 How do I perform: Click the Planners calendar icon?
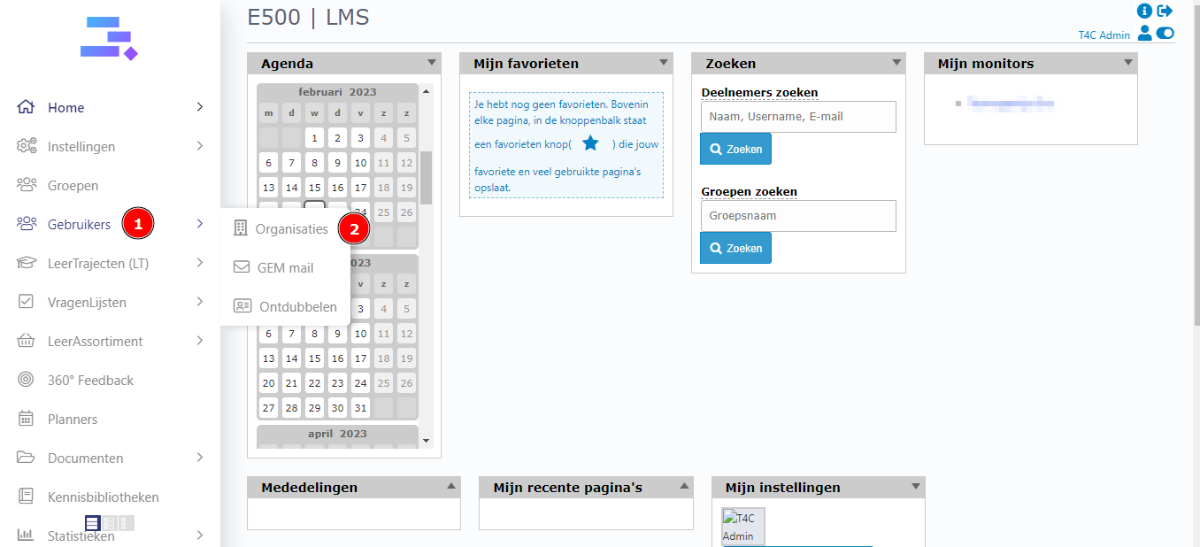[x=27, y=420]
